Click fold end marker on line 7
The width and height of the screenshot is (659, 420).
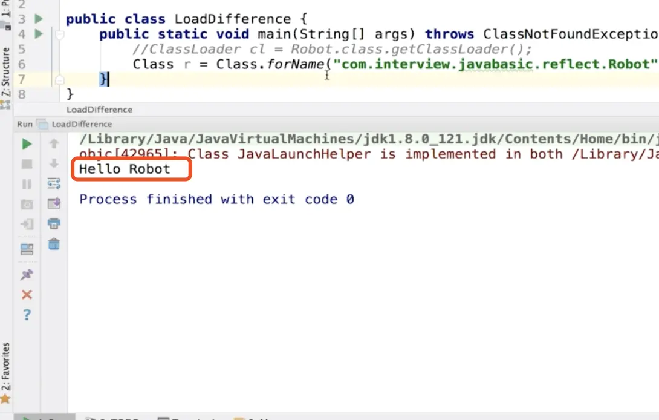click(60, 79)
